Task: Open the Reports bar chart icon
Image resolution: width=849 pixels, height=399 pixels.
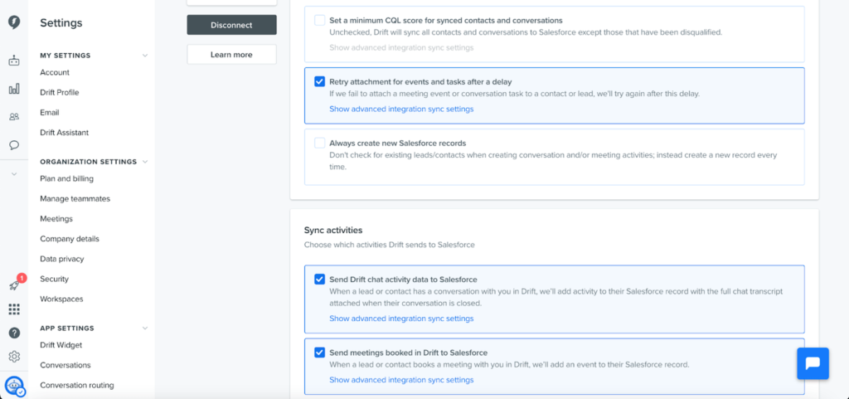Action: click(14, 89)
